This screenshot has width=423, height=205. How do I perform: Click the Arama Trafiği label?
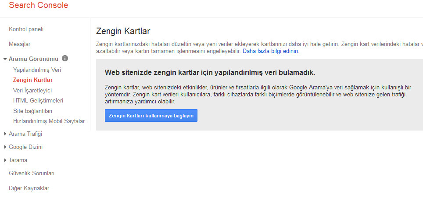pyautogui.click(x=25, y=134)
